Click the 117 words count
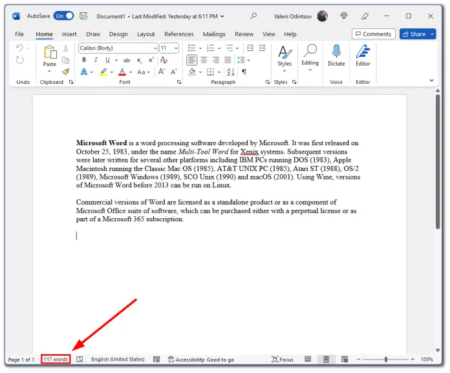This screenshot has width=450, height=373. pyautogui.click(x=56, y=359)
